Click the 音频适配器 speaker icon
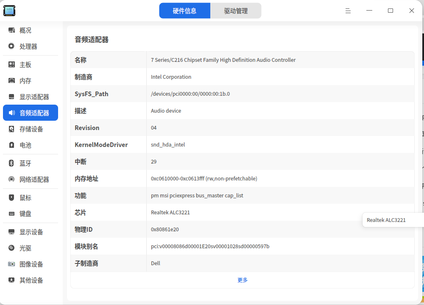The width and height of the screenshot is (424, 305). 11,113
